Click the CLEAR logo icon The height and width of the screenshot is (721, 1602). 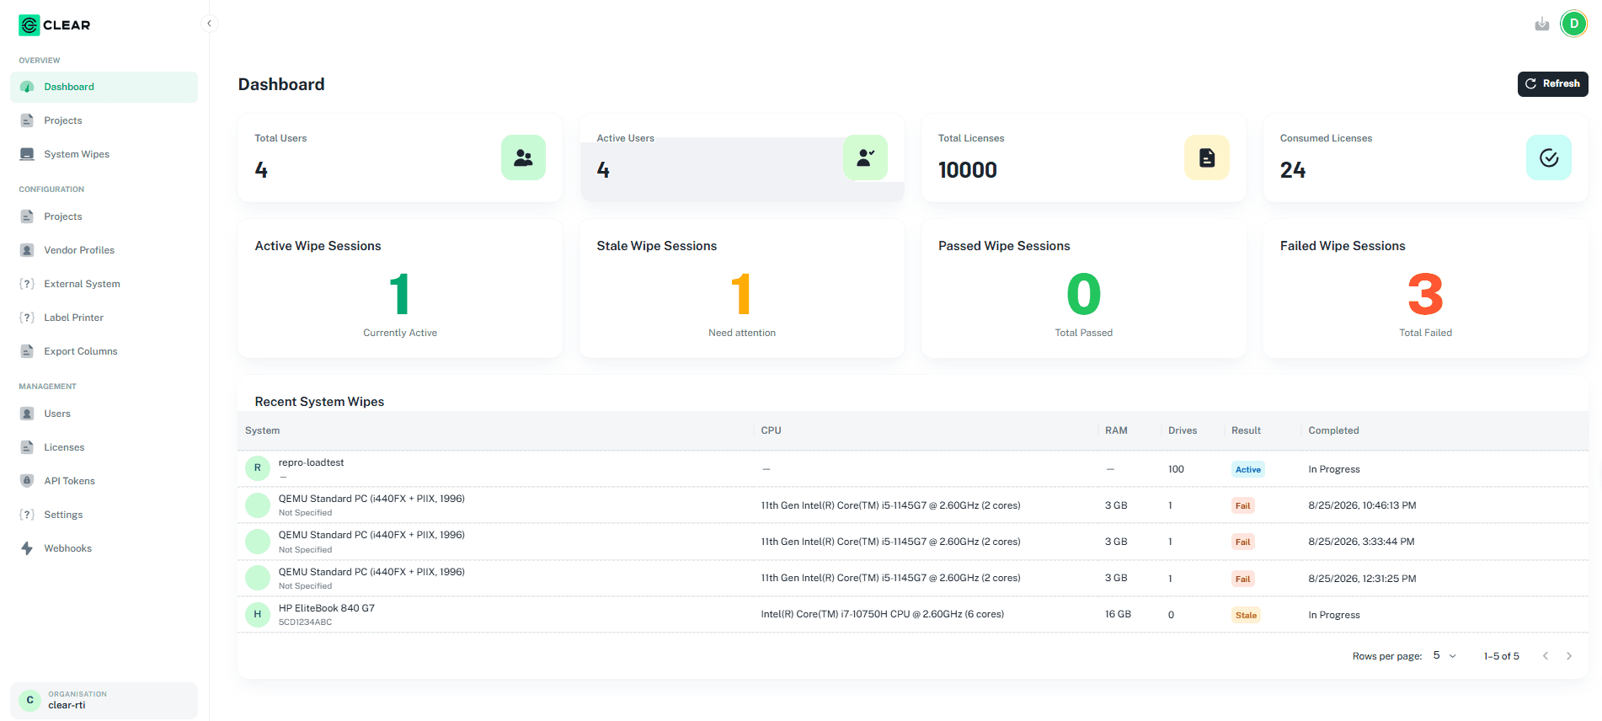tap(29, 25)
